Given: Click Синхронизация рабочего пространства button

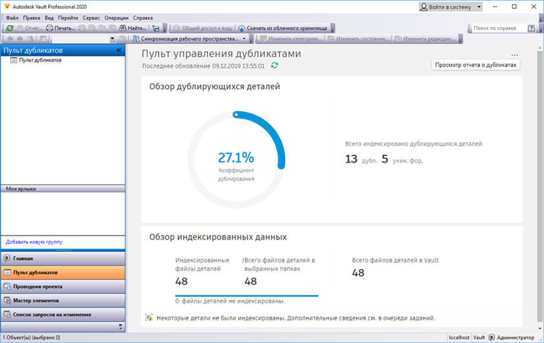Looking at the screenshot, I should pos(186,39).
